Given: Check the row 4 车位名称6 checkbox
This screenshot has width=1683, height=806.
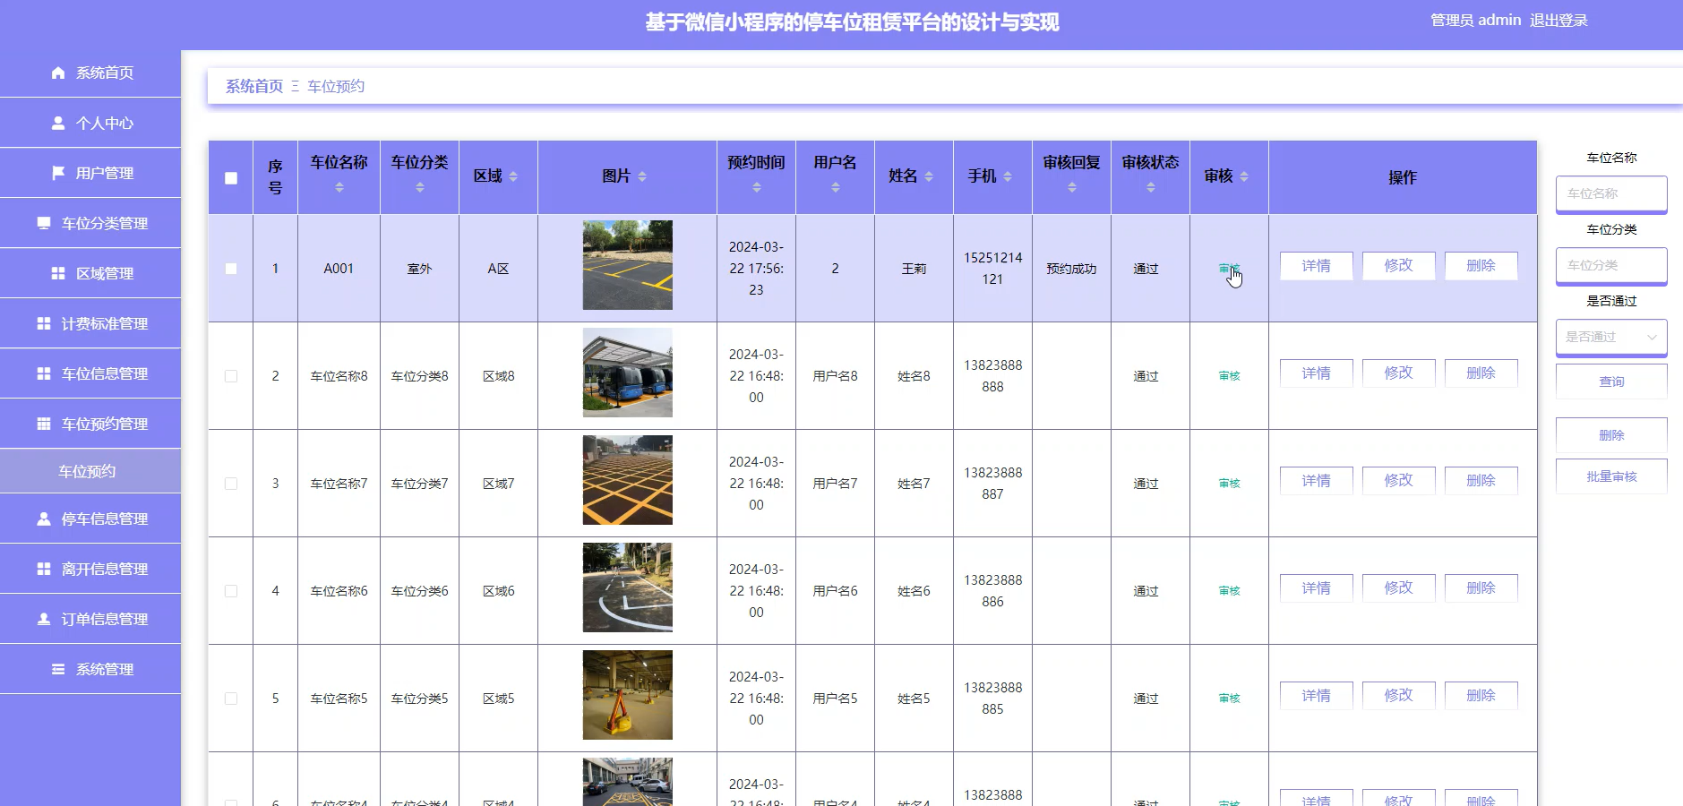Looking at the screenshot, I should [x=231, y=591].
